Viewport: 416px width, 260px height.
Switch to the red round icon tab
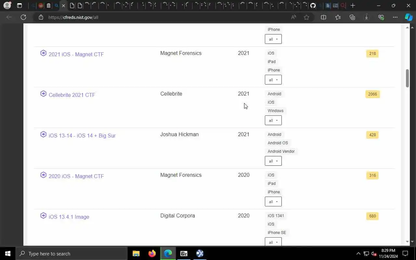point(41,6)
